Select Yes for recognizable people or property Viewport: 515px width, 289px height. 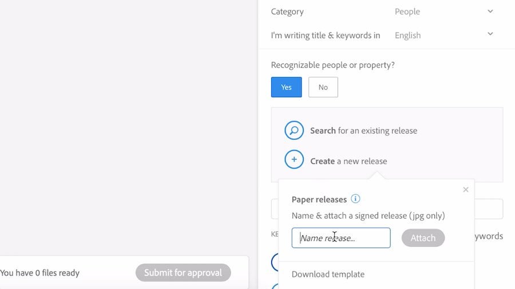286,87
